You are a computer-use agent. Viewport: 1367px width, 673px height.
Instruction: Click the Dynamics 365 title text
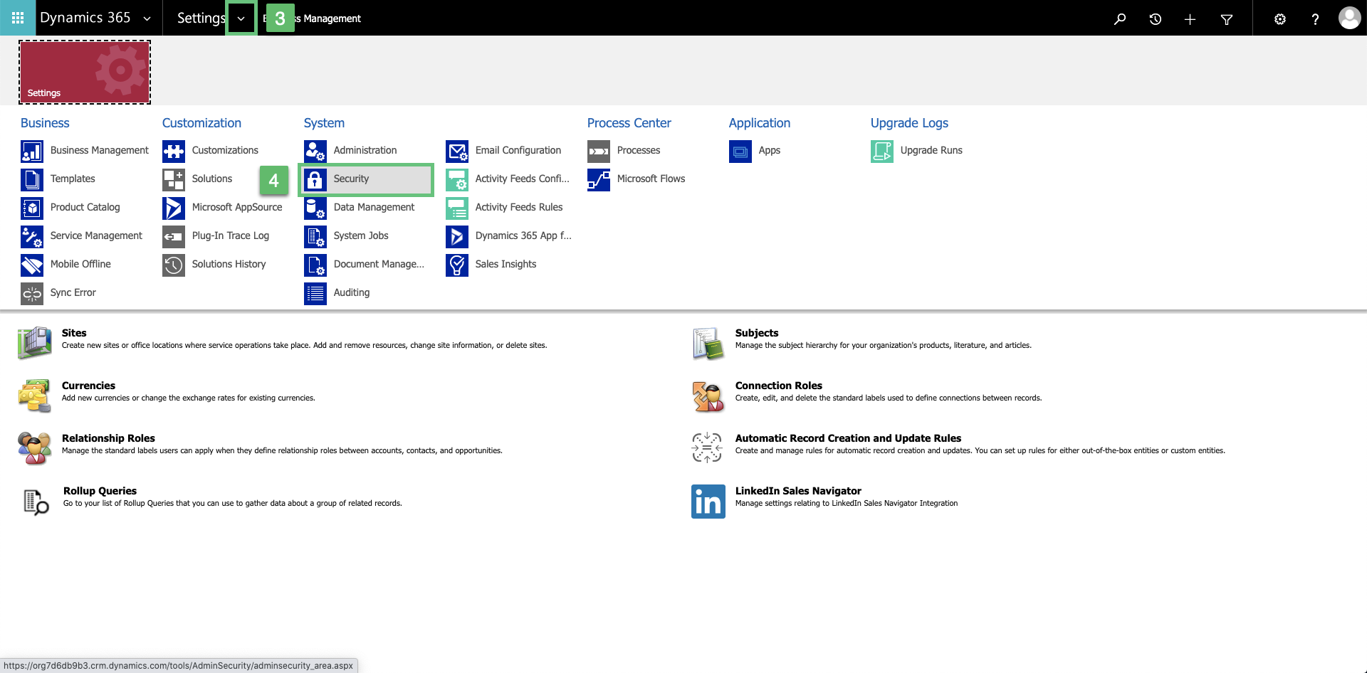click(x=85, y=18)
